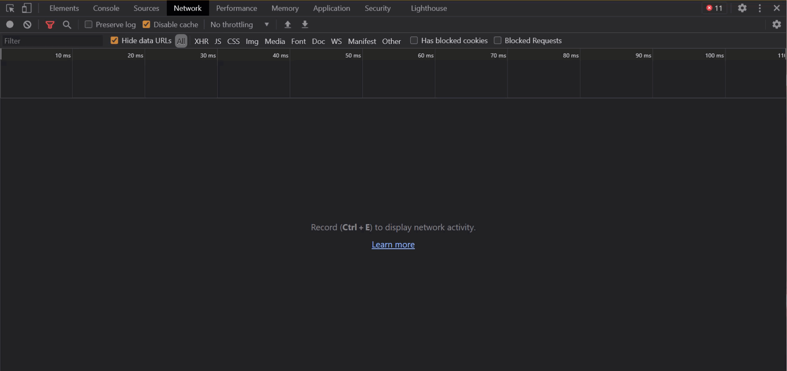Click the inspect element picker icon
Screen dimensions: 787x371
[x=10, y=8]
